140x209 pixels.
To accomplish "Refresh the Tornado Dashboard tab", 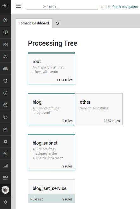I will tap(58, 23).
